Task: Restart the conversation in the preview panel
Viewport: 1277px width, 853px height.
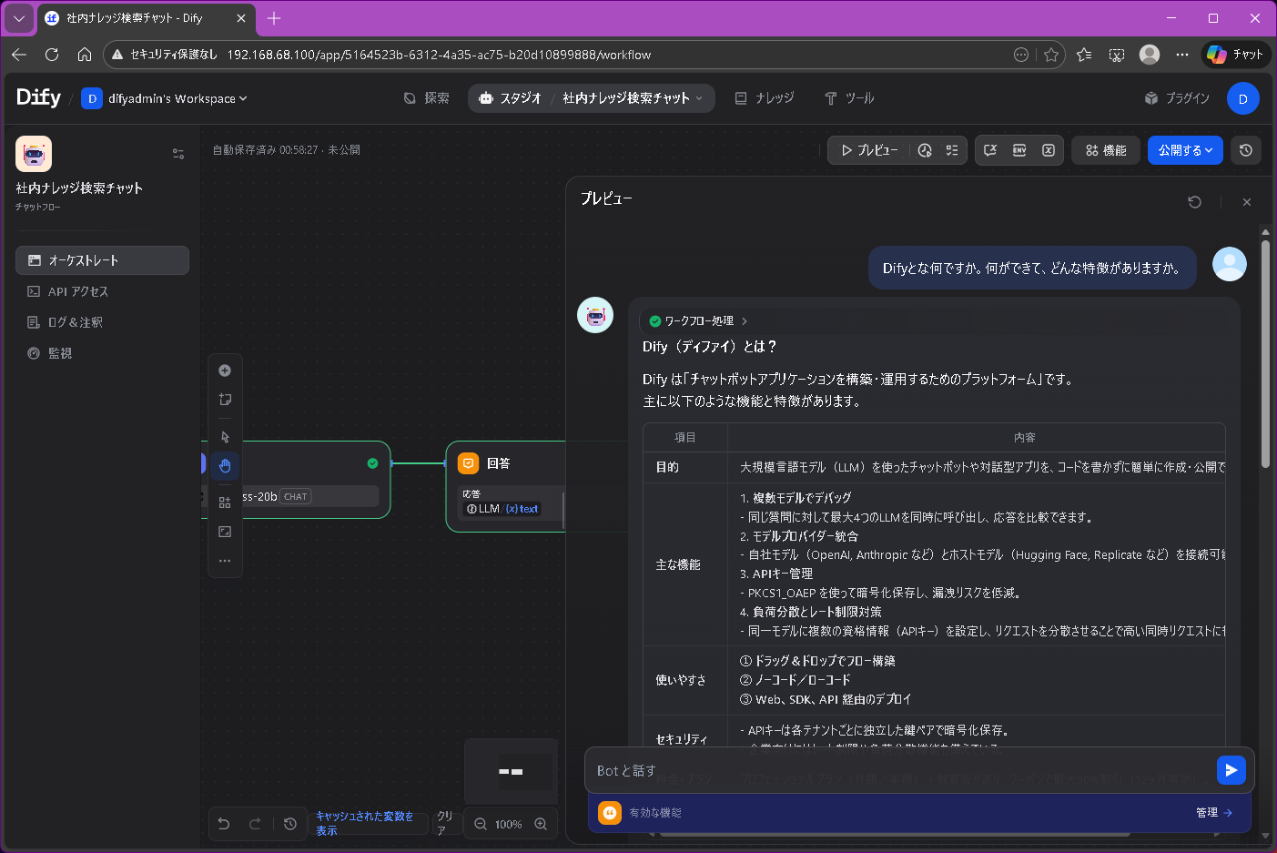Action: coord(1195,202)
